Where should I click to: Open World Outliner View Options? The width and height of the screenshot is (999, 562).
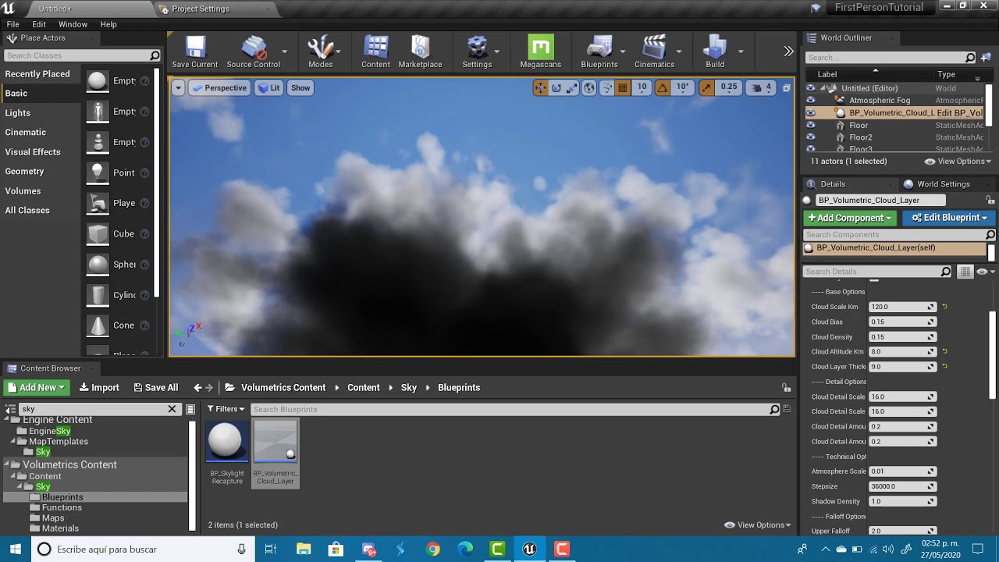pos(957,162)
